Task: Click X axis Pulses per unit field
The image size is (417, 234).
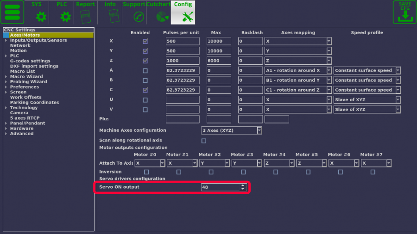Action: coord(182,41)
